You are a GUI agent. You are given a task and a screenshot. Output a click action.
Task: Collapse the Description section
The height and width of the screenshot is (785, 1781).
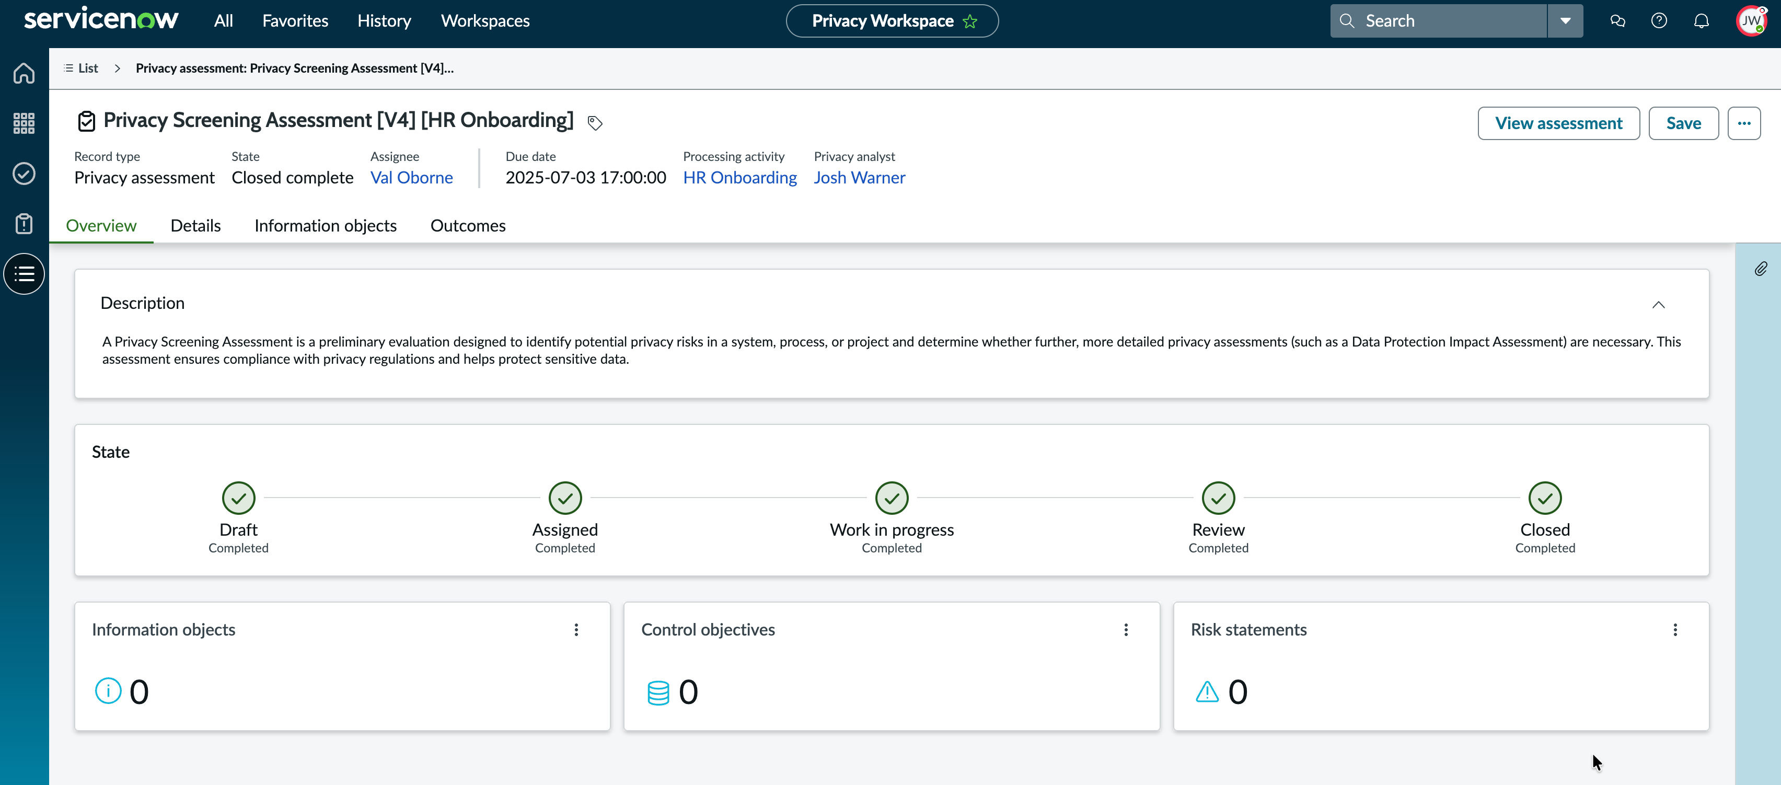point(1658,304)
